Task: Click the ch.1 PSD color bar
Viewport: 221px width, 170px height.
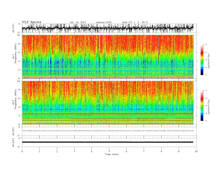Action: pos(202,60)
